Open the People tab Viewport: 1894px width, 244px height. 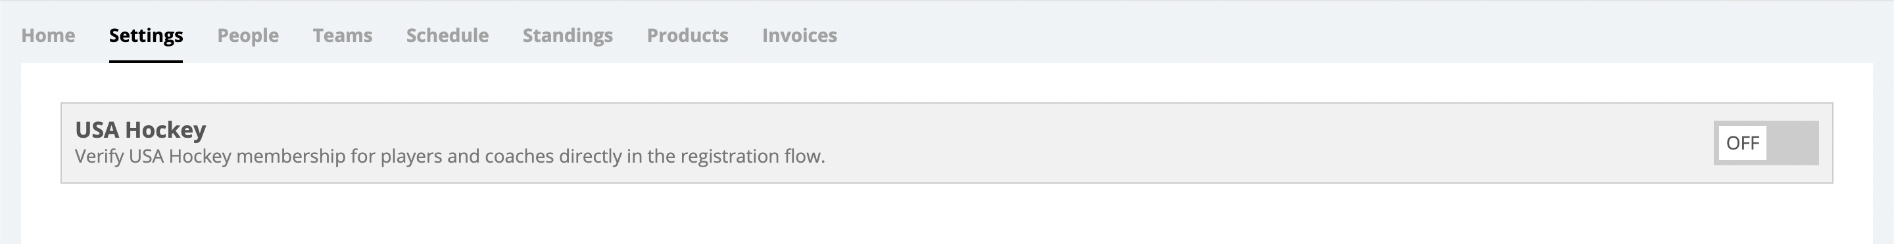pyautogui.click(x=248, y=35)
